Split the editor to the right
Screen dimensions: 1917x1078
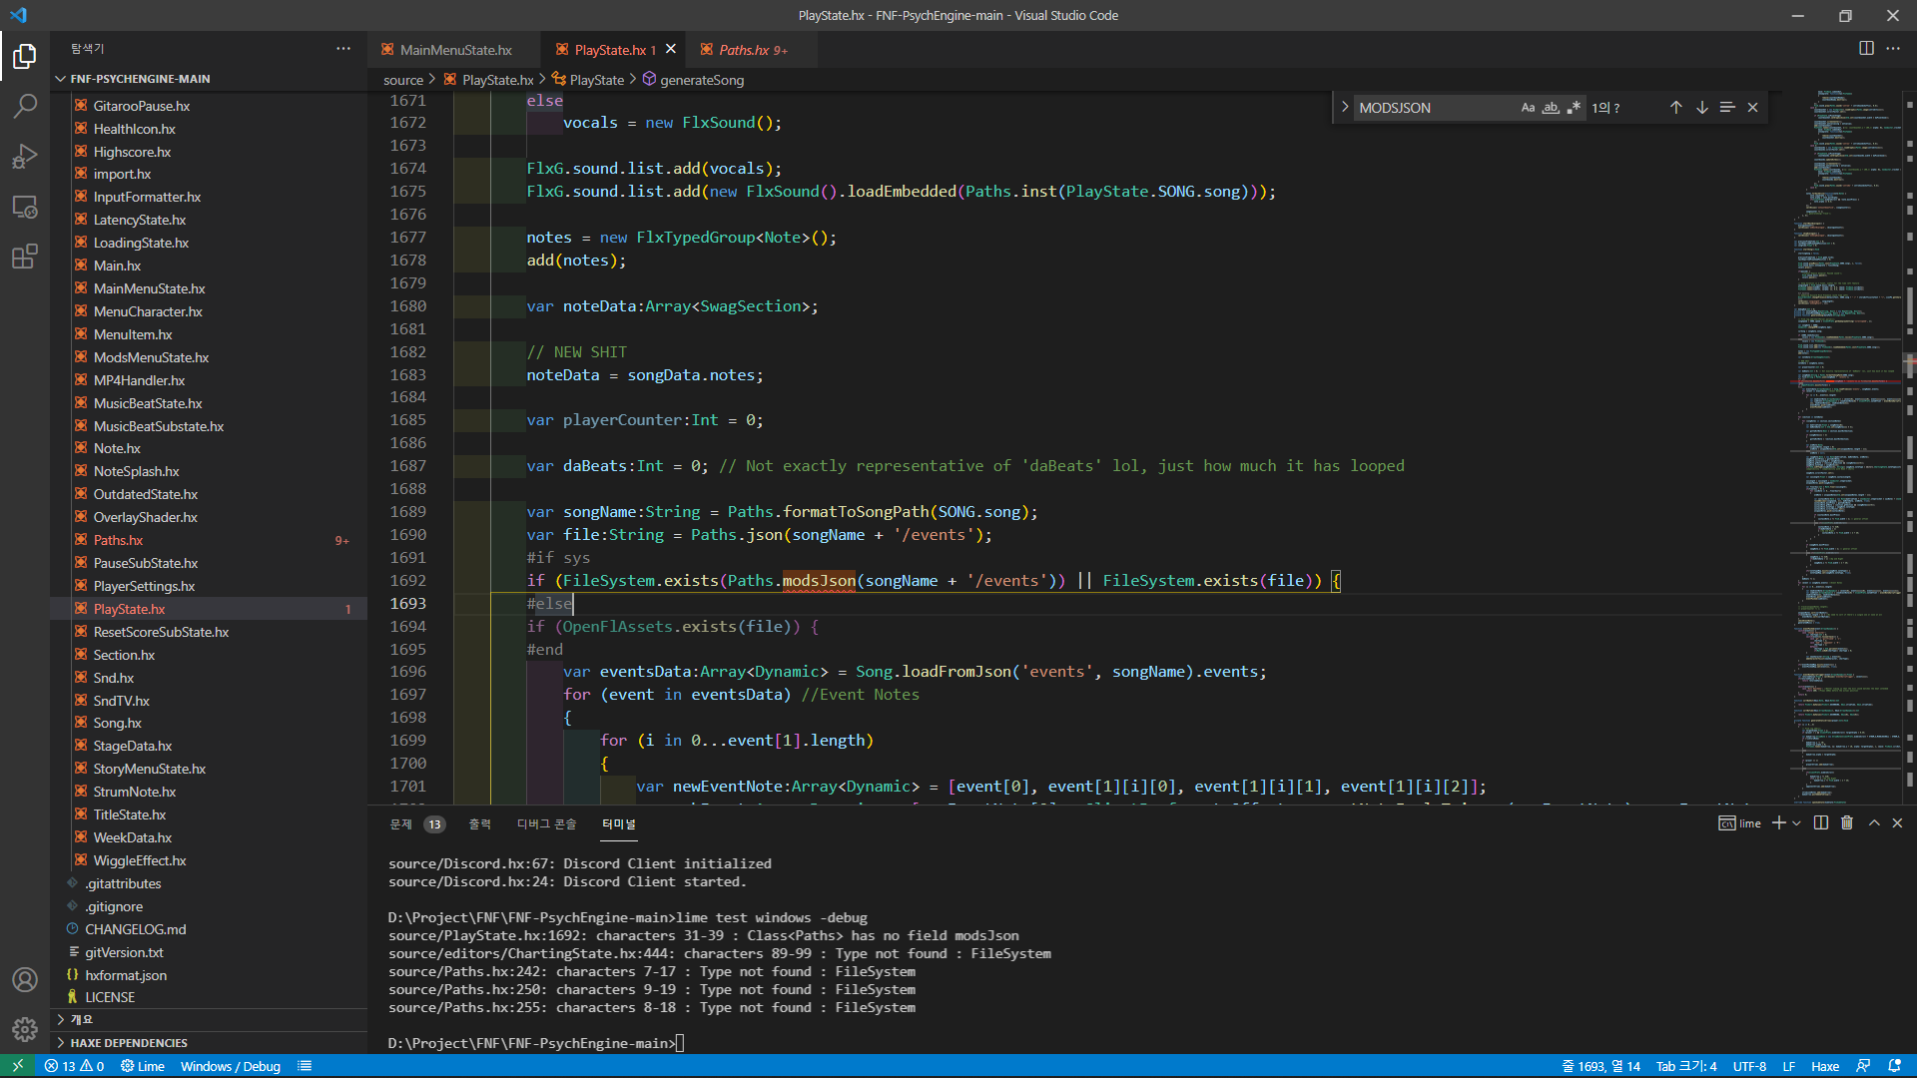click(1866, 47)
